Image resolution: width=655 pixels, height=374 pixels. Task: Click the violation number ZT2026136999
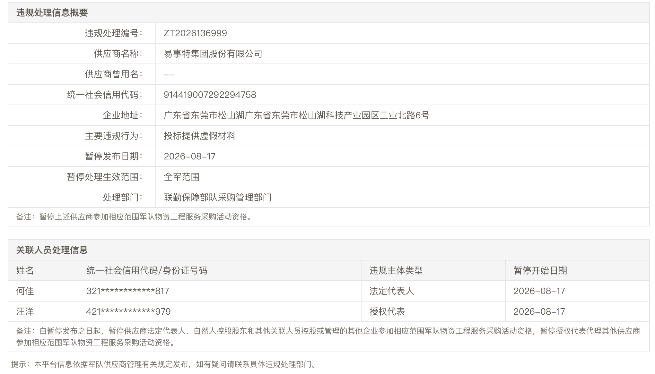tap(195, 33)
